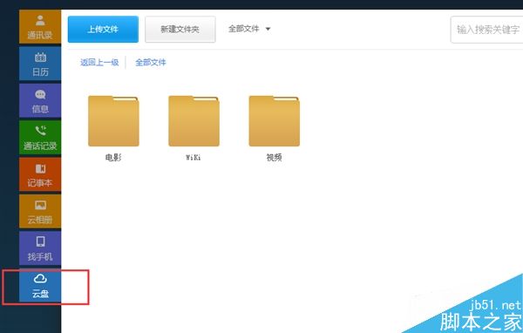Expand the 全部文件 filter dropdown
The width and height of the screenshot is (523, 333).
point(249,29)
